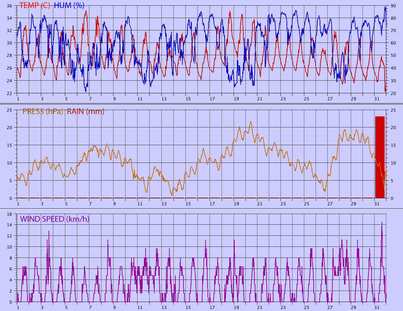Click the WIND SPEED (km/h) chart title
The height and width of the screenshot is (311, 403).
pos(55,219)
